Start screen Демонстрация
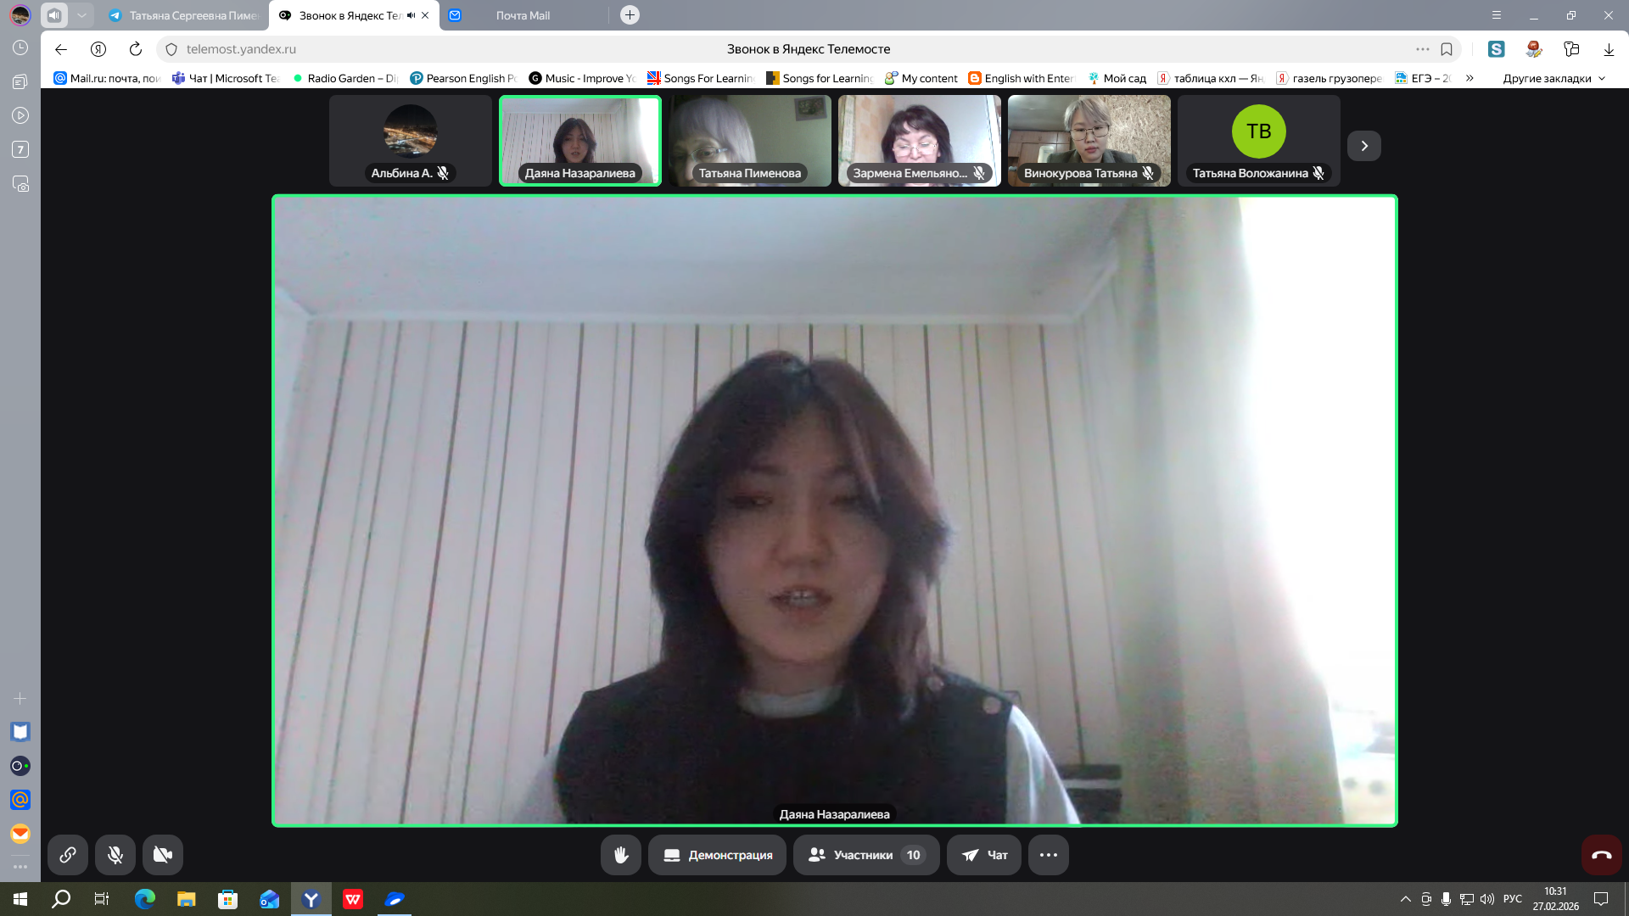1629x916 pixels. coord(717,855)
